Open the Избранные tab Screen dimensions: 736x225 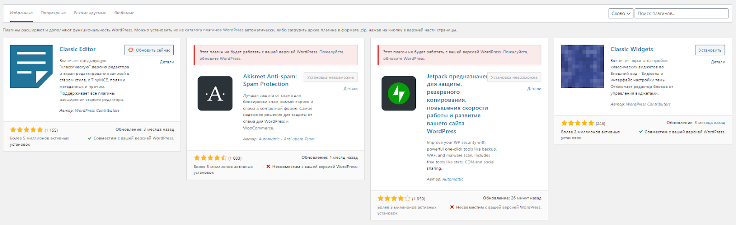coord(21,13)
